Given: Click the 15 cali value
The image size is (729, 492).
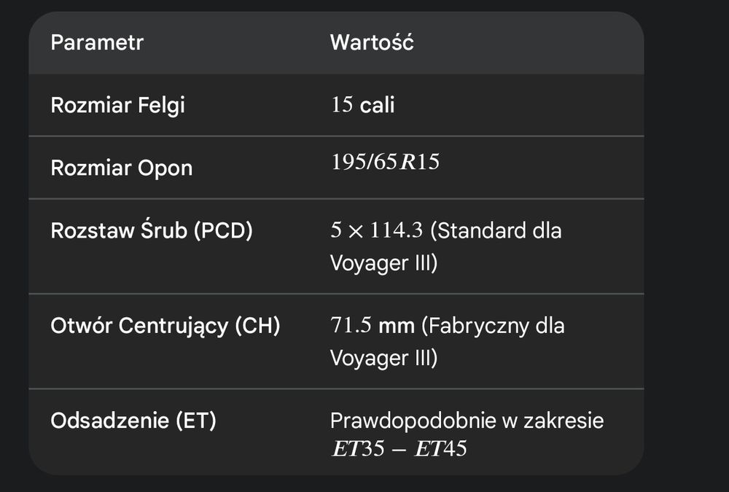Looking at the screenshot, I should coord(362,105).
